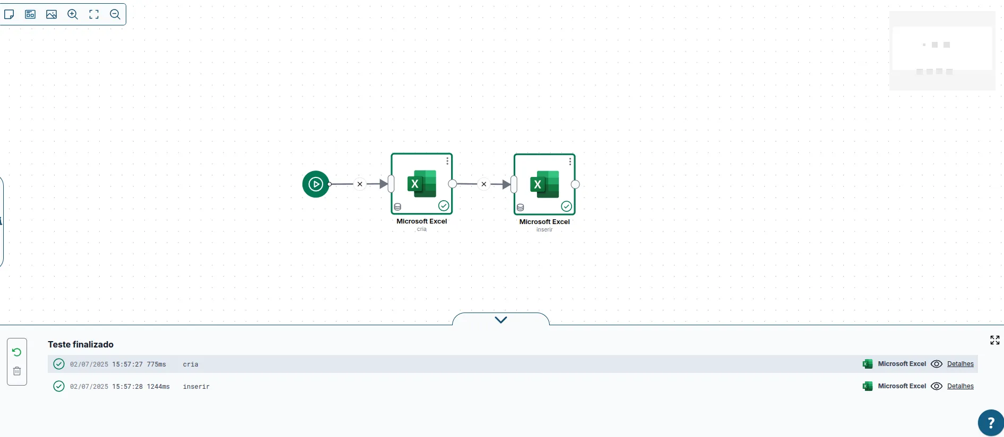This screenshot has height=437, width=1004.
Task: Click database icon on the inserir node
Action: pyautogui.click(x=520, y=207)
